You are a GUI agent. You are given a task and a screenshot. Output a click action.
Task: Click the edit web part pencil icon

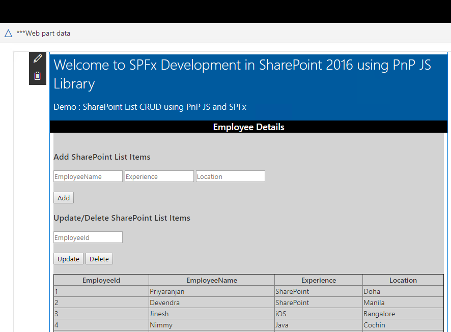38,58
